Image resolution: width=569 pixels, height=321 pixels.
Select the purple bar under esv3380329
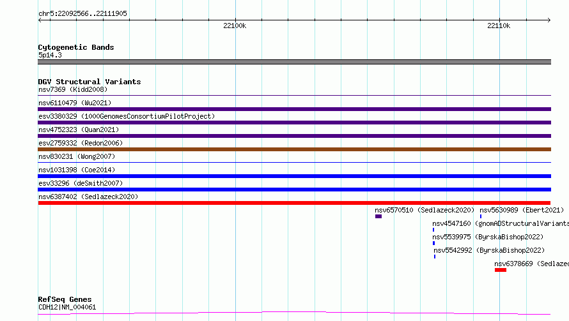294,123
